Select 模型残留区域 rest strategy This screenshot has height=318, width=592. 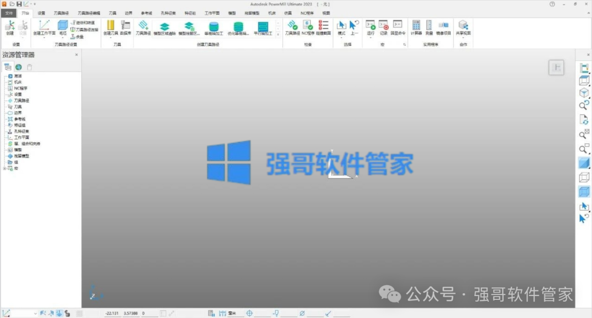pyautogui.click(x=189, y=29)
